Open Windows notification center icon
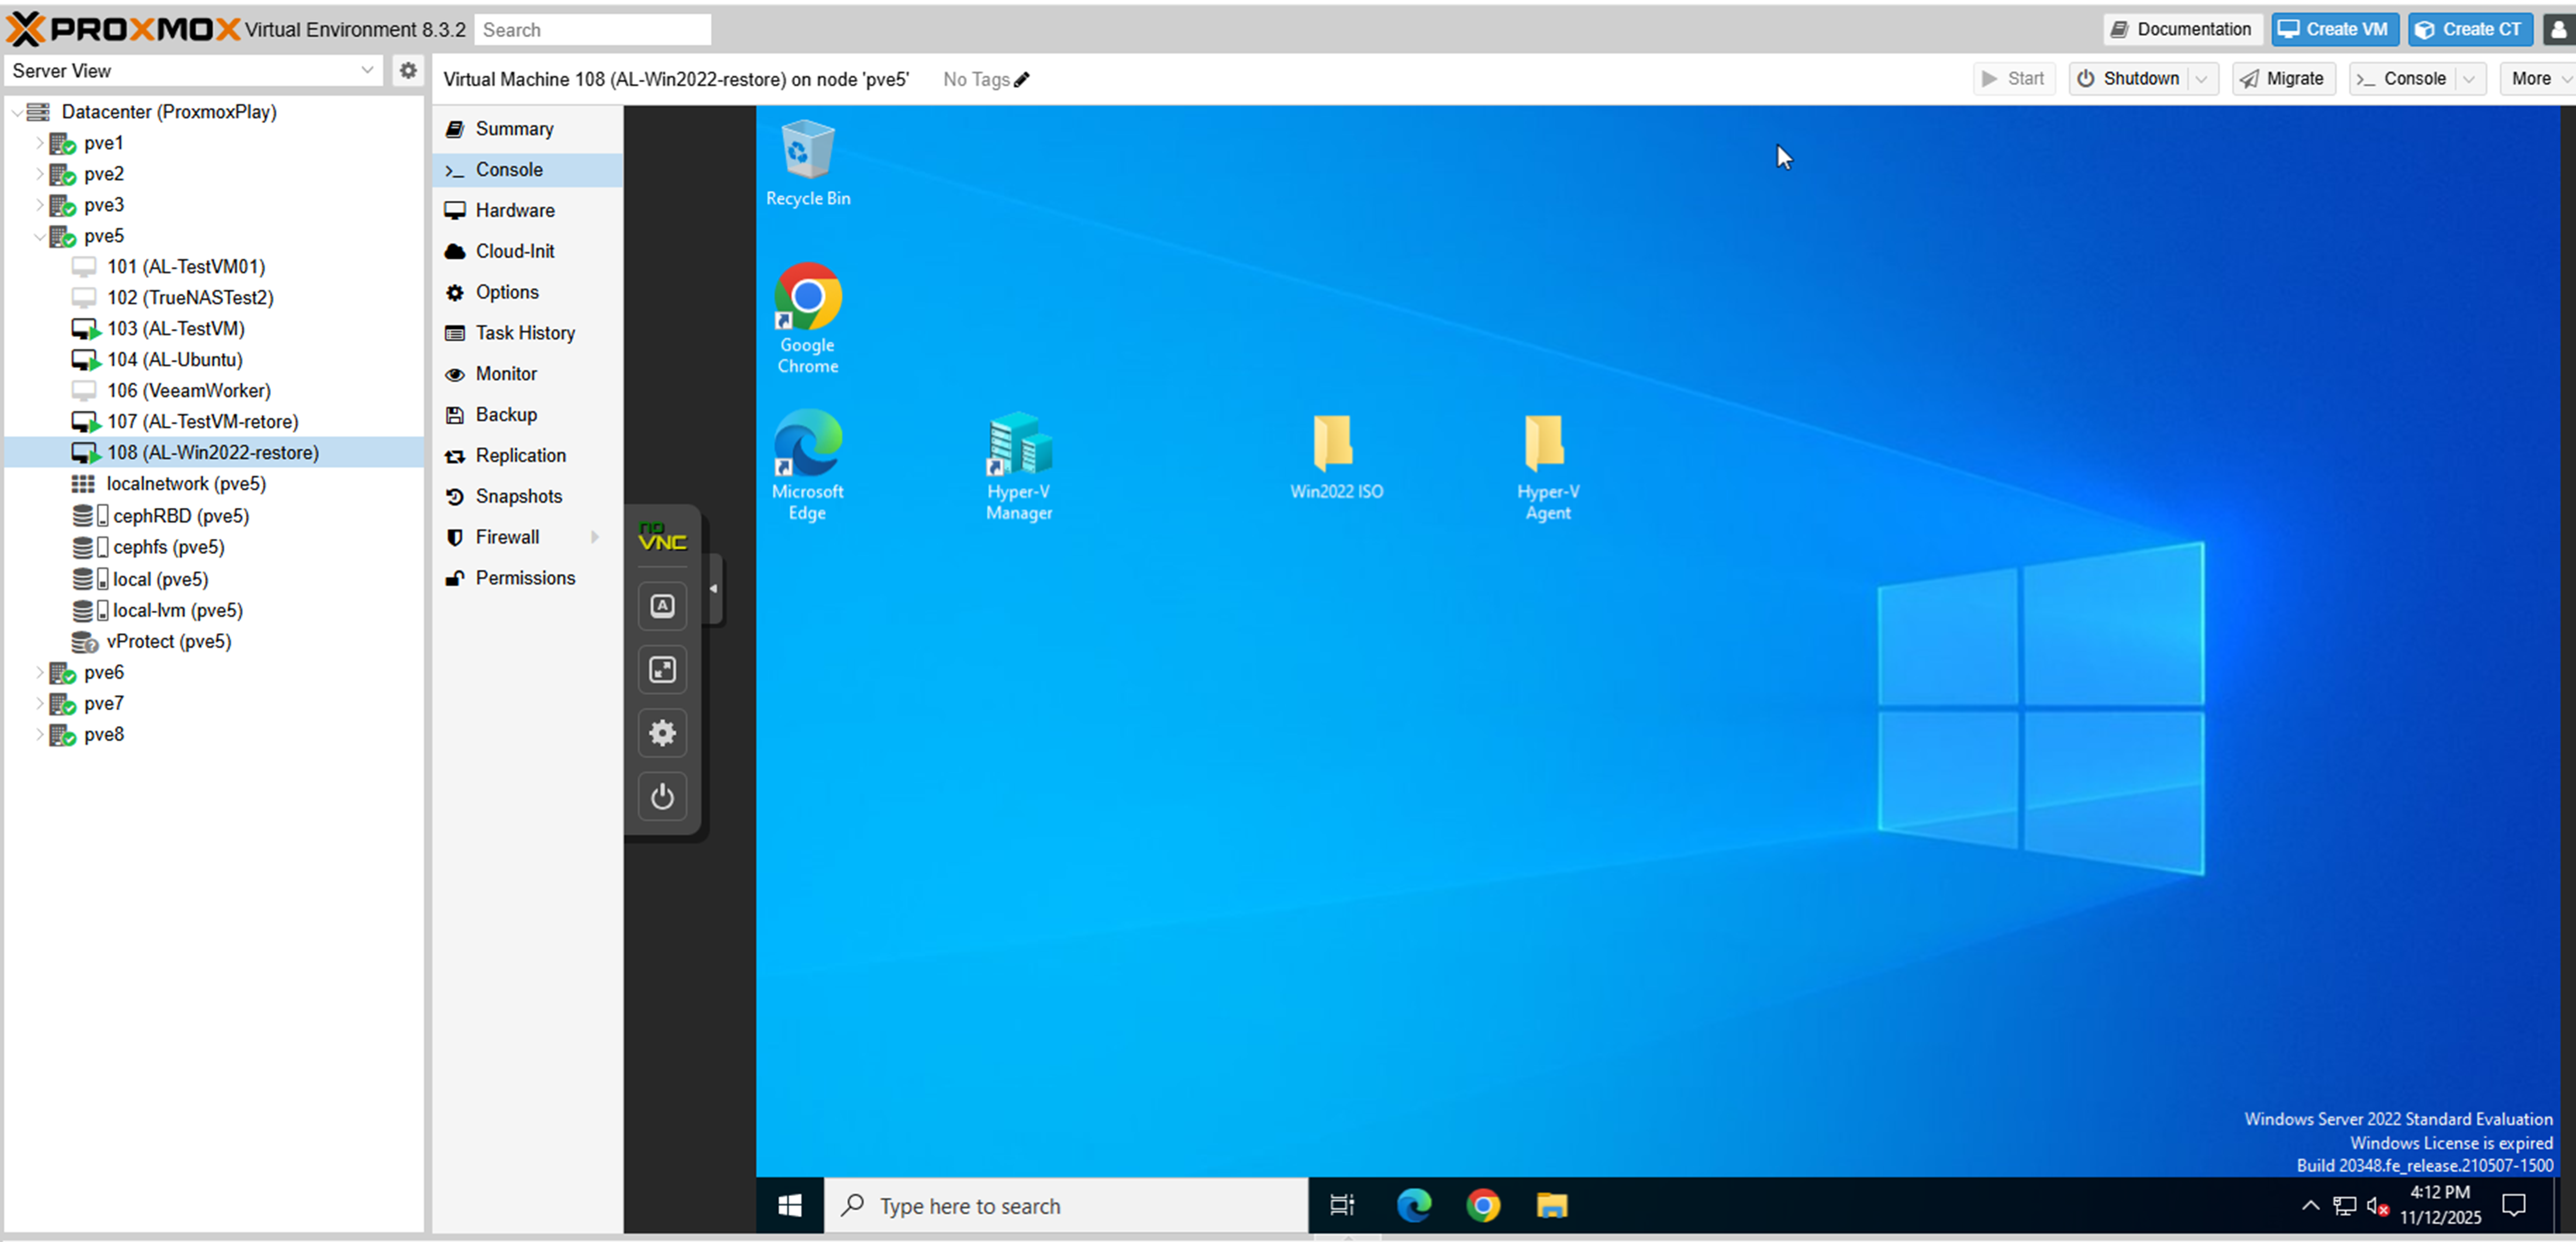Screen dimensions: 2576x1242 [x=2513, y=1205]
